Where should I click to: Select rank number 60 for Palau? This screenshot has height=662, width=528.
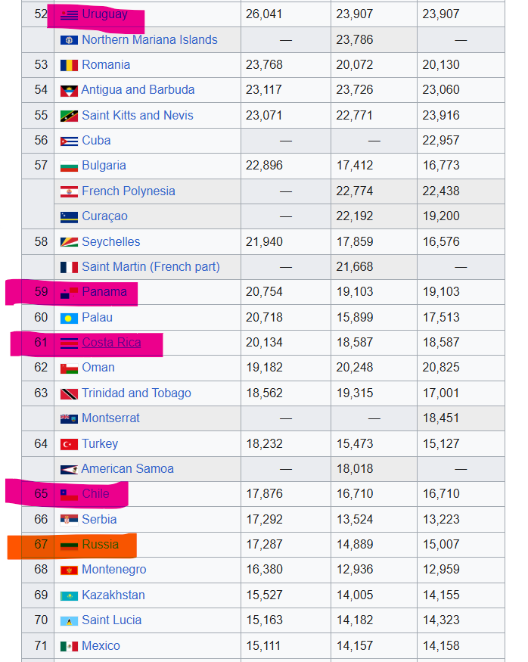tap(41, 317)
